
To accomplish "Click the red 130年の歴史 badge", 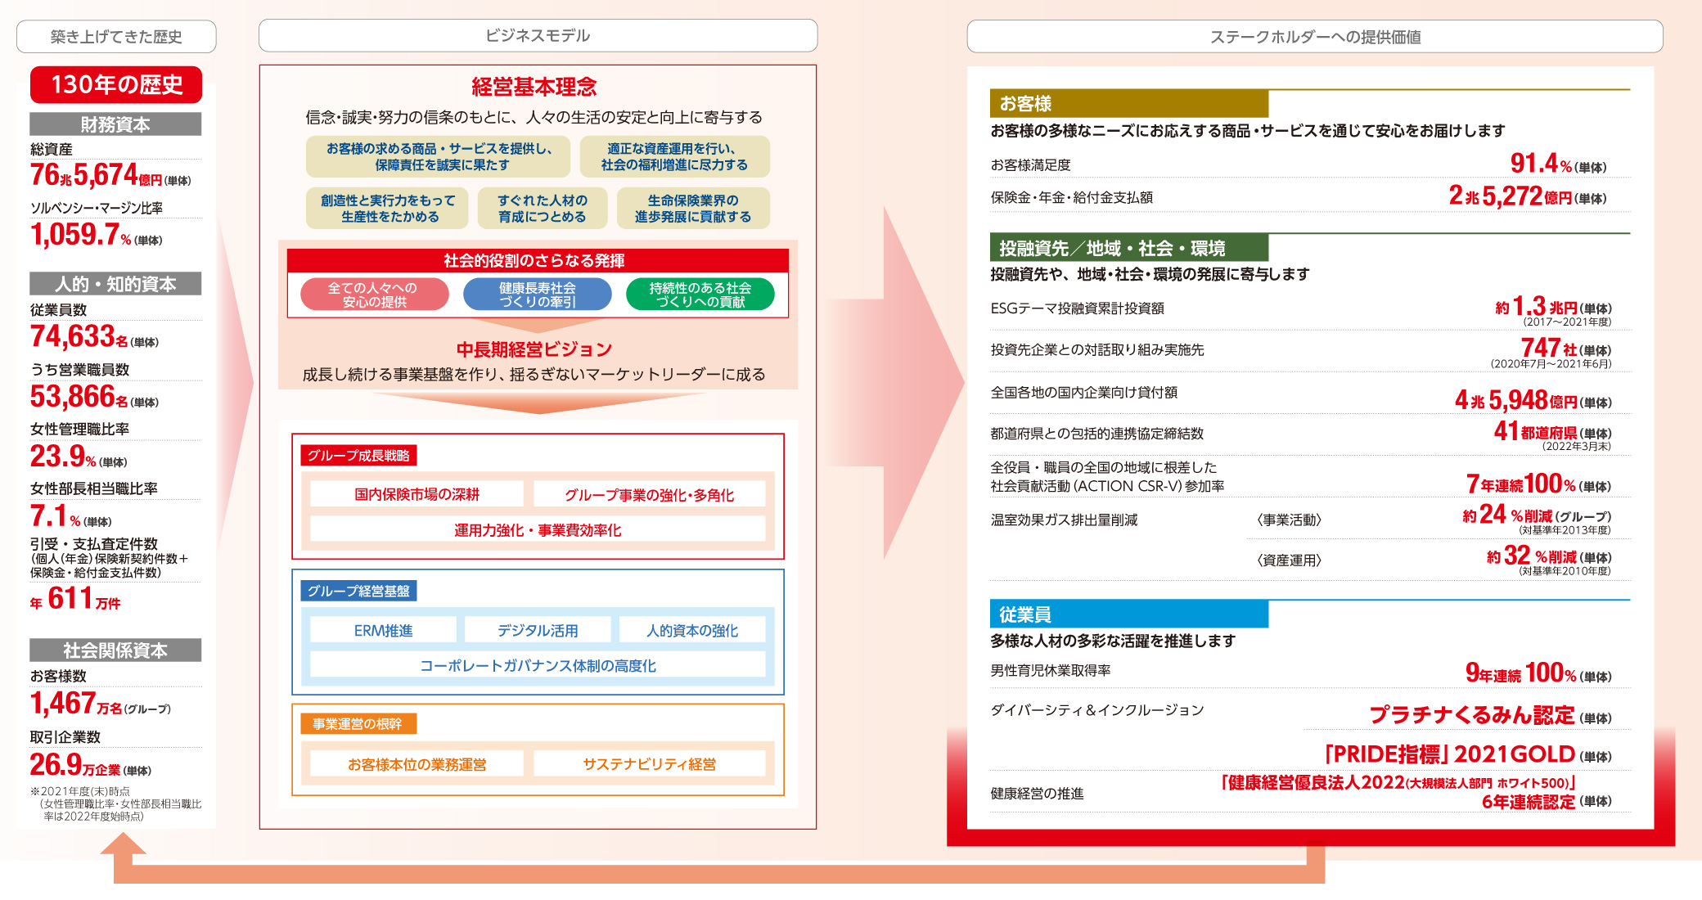I will [116, 84].
